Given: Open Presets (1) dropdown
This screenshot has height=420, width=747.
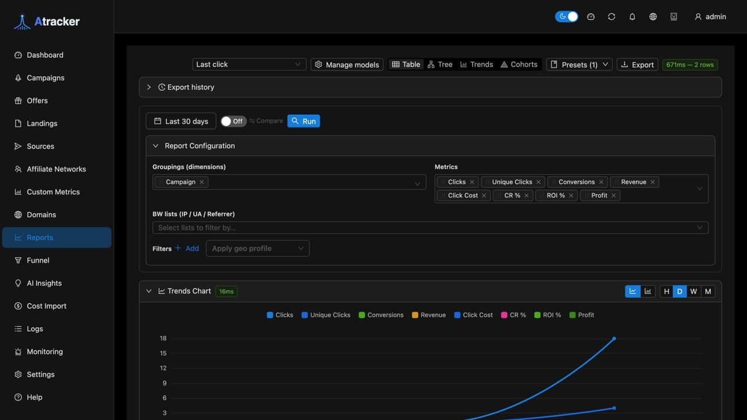Looking at the screenshot, I should click(x=580, y=64).
